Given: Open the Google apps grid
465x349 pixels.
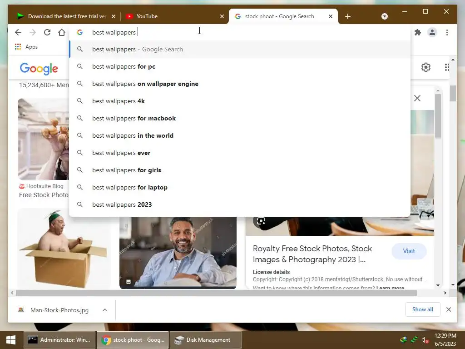Looking at the screenshot, I should tap(447, 67).
